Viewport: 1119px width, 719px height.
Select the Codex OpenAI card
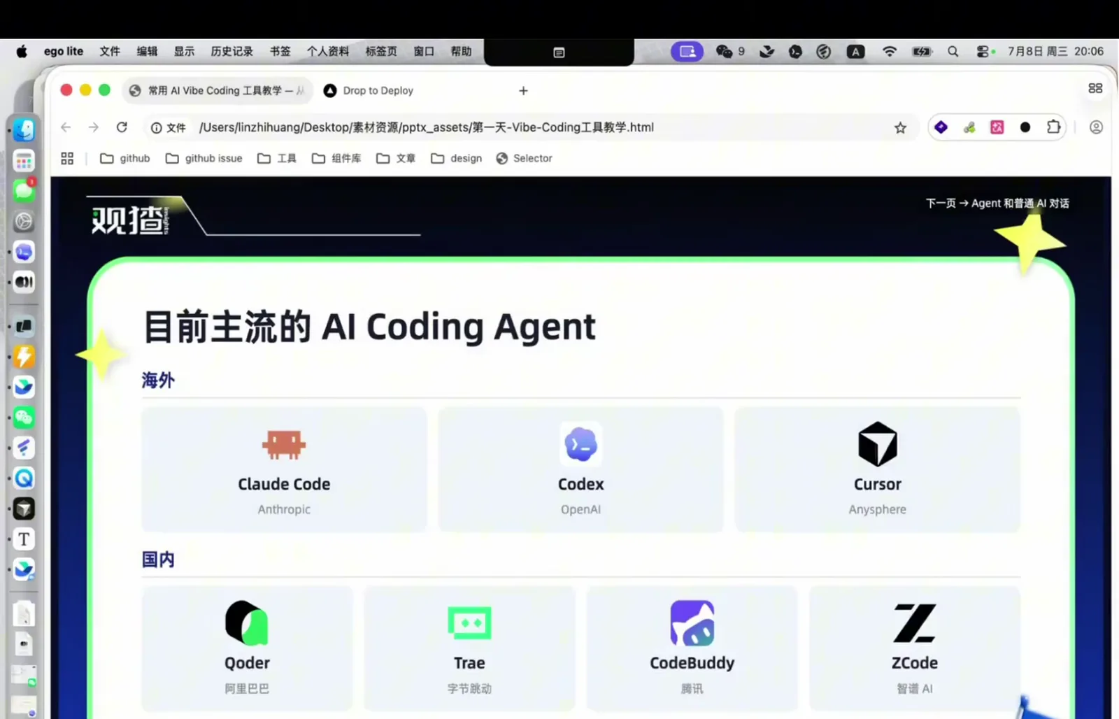click(x=580, y=469)
